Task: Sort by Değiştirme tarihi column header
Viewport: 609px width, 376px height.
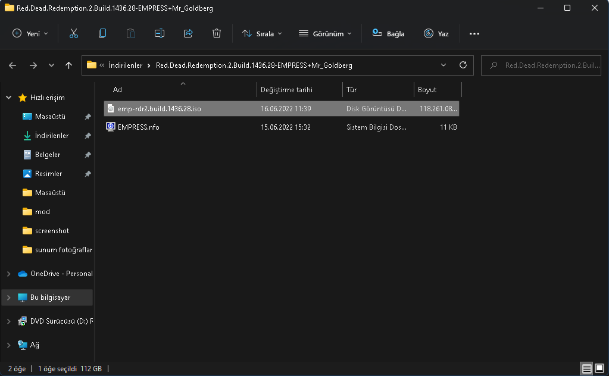Action: 286,90
